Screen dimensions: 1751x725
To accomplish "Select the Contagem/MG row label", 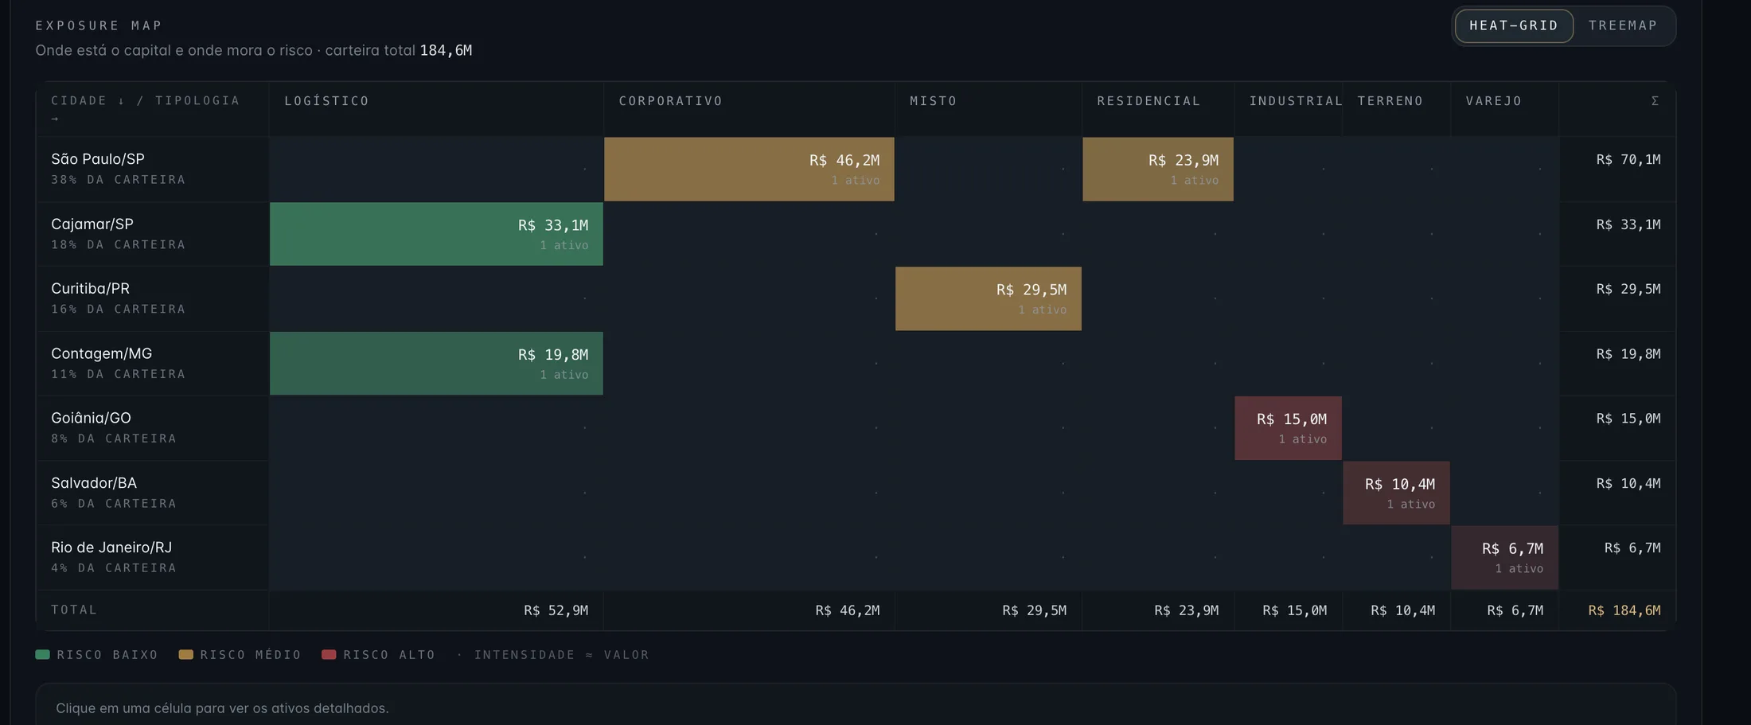I will point(152,363).
